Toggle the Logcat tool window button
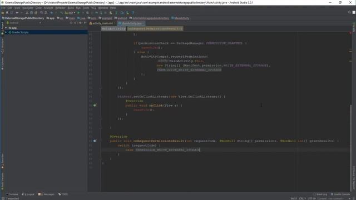Screen dimensions: 356x200 click(28, 194)
